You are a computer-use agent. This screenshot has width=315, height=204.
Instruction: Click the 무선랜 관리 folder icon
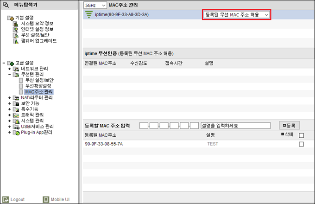pos(16,75)
